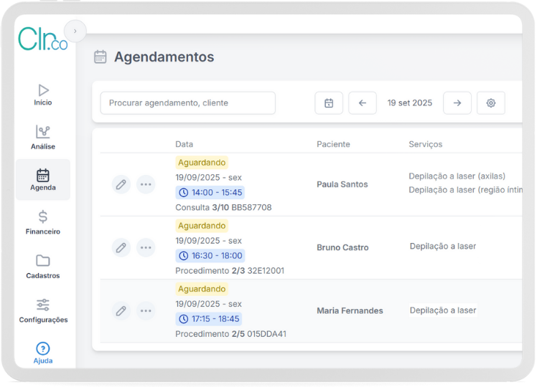This screenshot has width=537, height=387.
Task: Click the Clr.co logo
Action: pyautogui.click(x=43, y=39)
